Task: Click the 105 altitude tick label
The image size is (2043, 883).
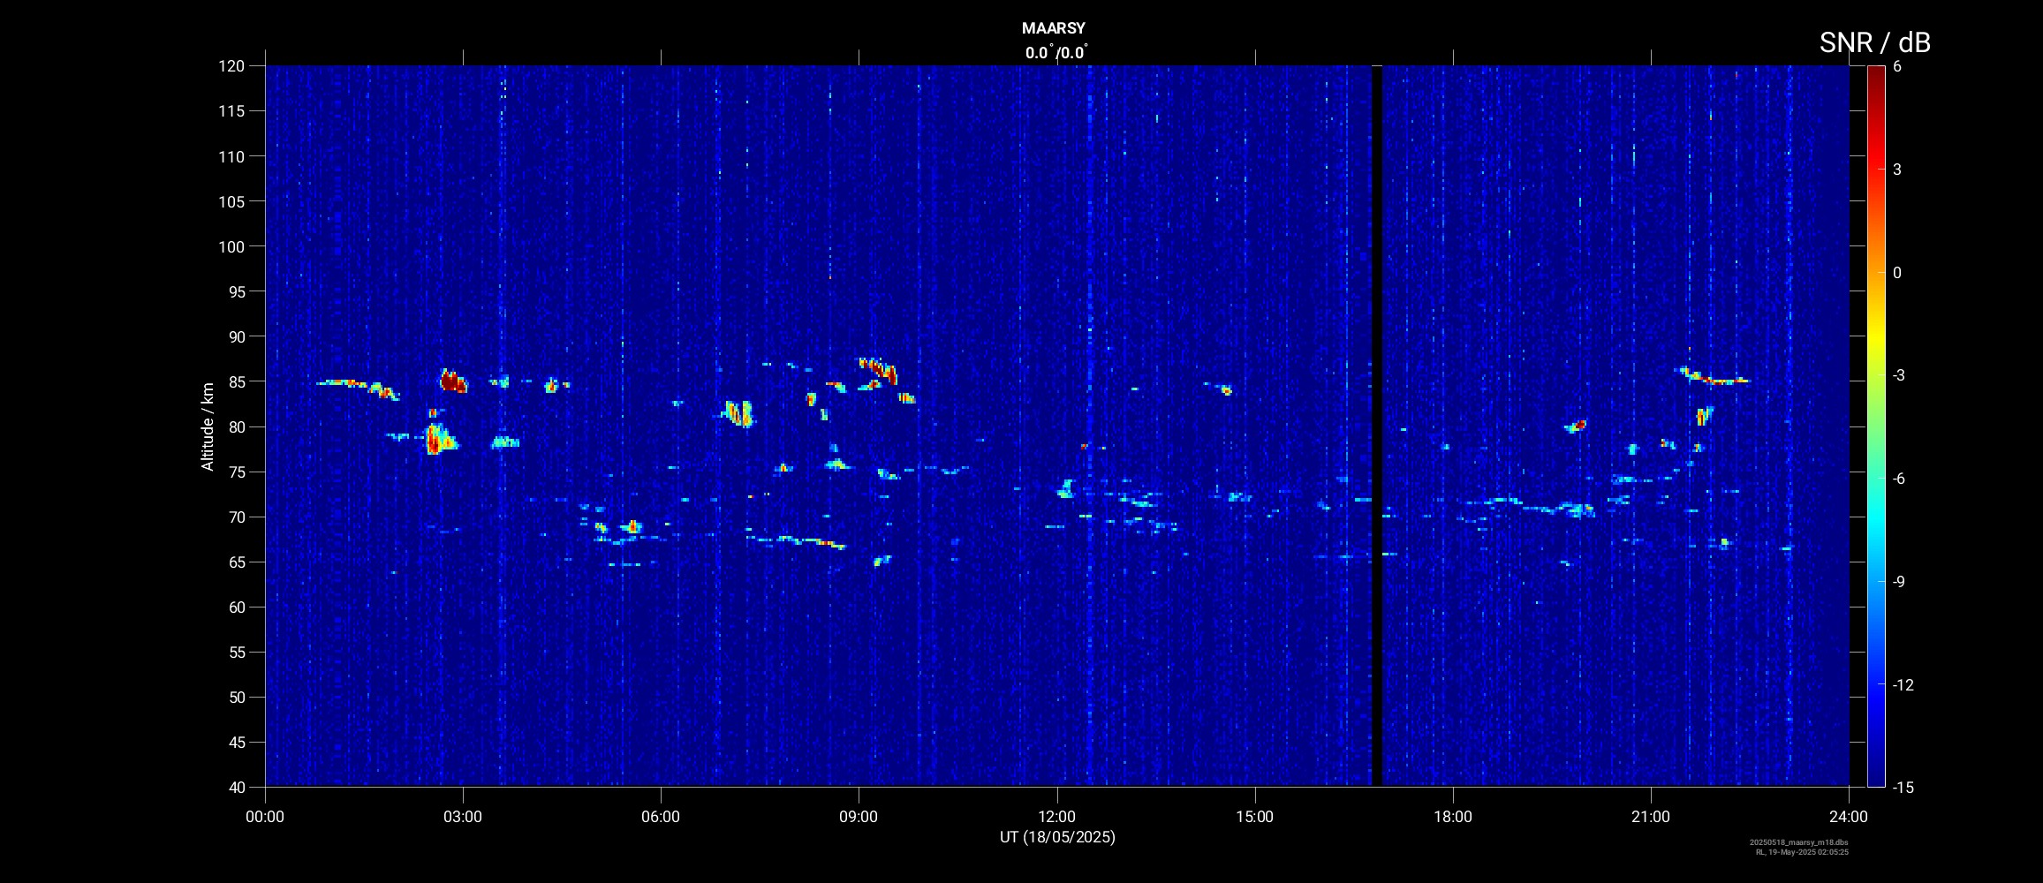Action: (x=231, y=201)
